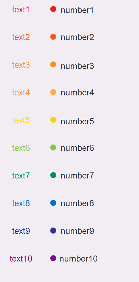
Task: Click the dark green dot beside number7
Action: 53,175
